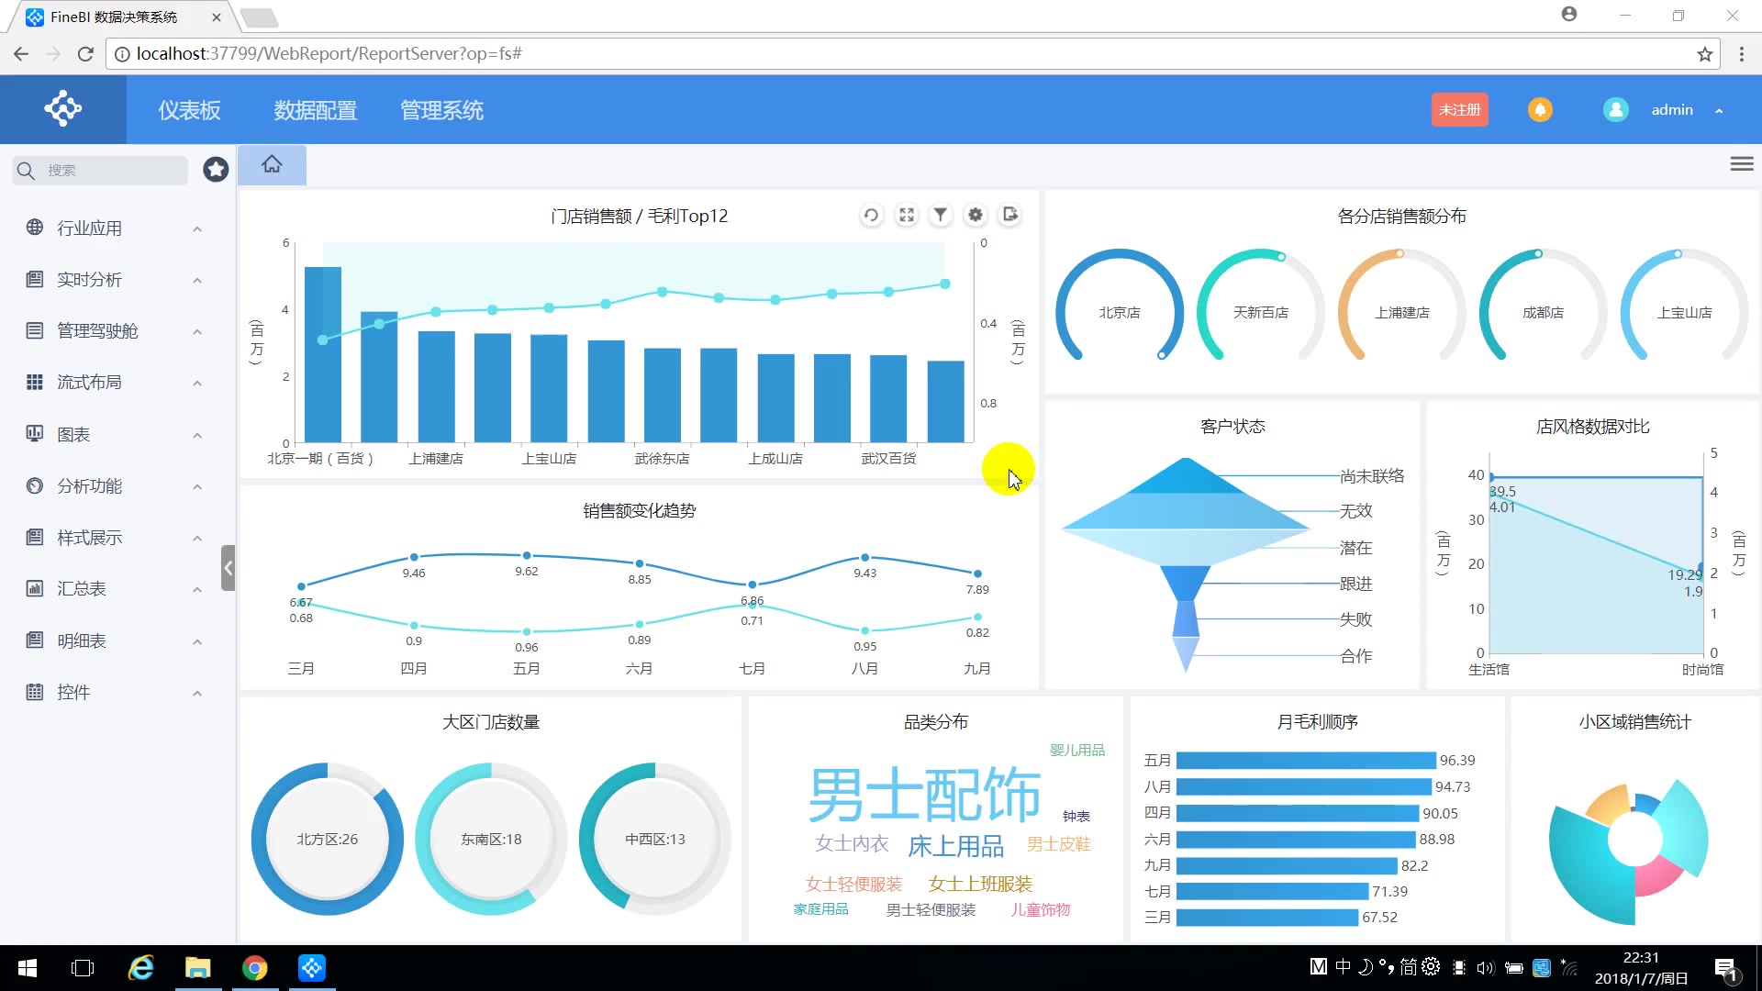Open filter icon on 门店销售额 chart
1762x991 pixels.
[x=941, y=215]
